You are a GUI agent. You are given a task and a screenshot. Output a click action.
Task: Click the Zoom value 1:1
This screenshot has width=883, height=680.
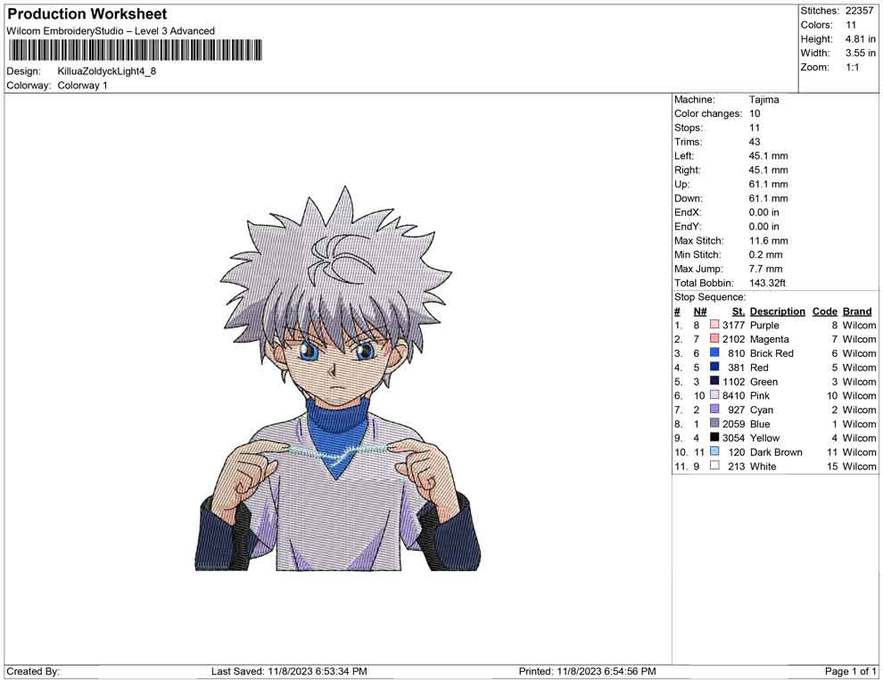pos(852,67)
